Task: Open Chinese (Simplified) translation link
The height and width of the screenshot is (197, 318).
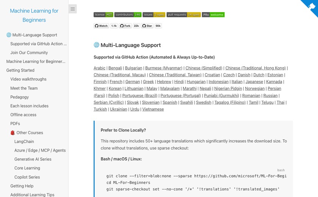Action: (204, 68)
